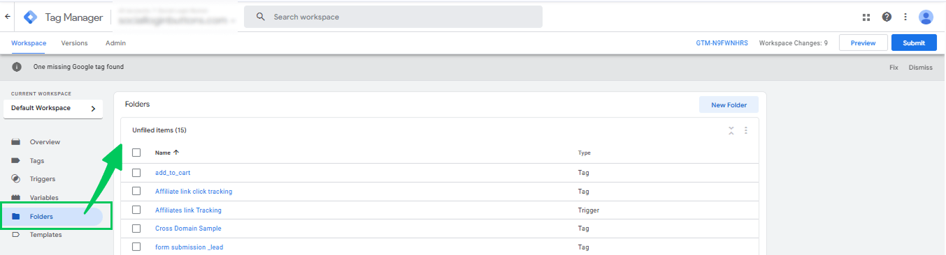
Task: Go back using the left arrow icon
Action: [8, 17]
